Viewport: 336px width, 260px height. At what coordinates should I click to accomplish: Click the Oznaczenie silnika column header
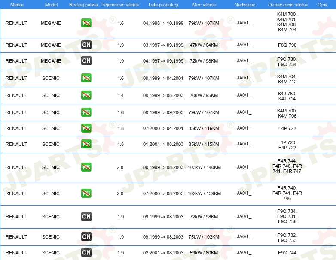click(x=288, y=5)
